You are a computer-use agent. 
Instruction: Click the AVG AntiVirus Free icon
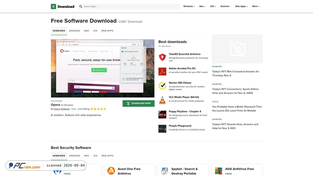coord(219,171)
